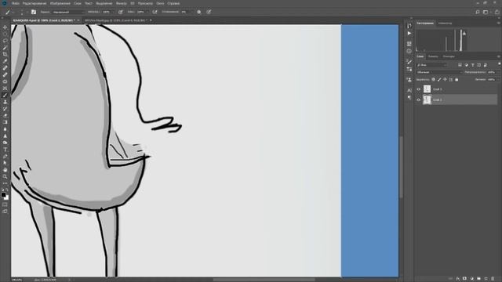Image resolution: width=502 pixels, height=282 pixels.
Task: Change screen mode icon at toolbar bottom
Action: pyautogui.click(x=5, y=211)
